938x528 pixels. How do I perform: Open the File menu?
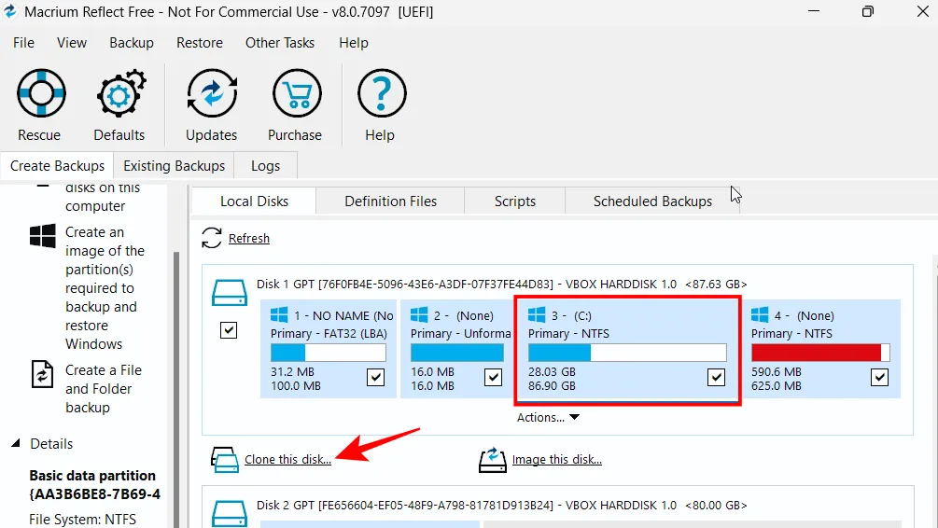[24, 43]
